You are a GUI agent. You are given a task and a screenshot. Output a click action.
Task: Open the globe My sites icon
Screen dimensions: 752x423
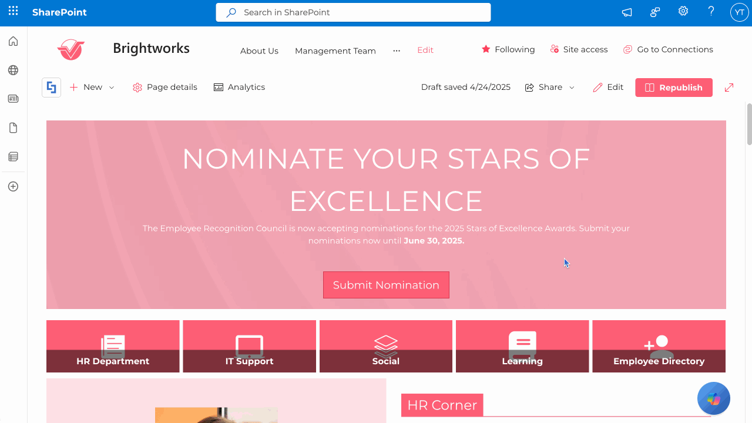(x=13, y=70)
